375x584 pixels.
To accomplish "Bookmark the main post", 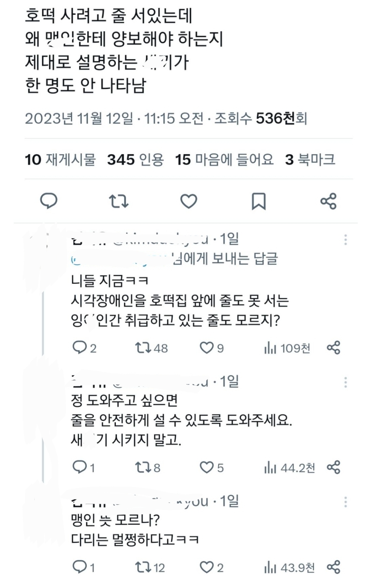I will 258,201.
